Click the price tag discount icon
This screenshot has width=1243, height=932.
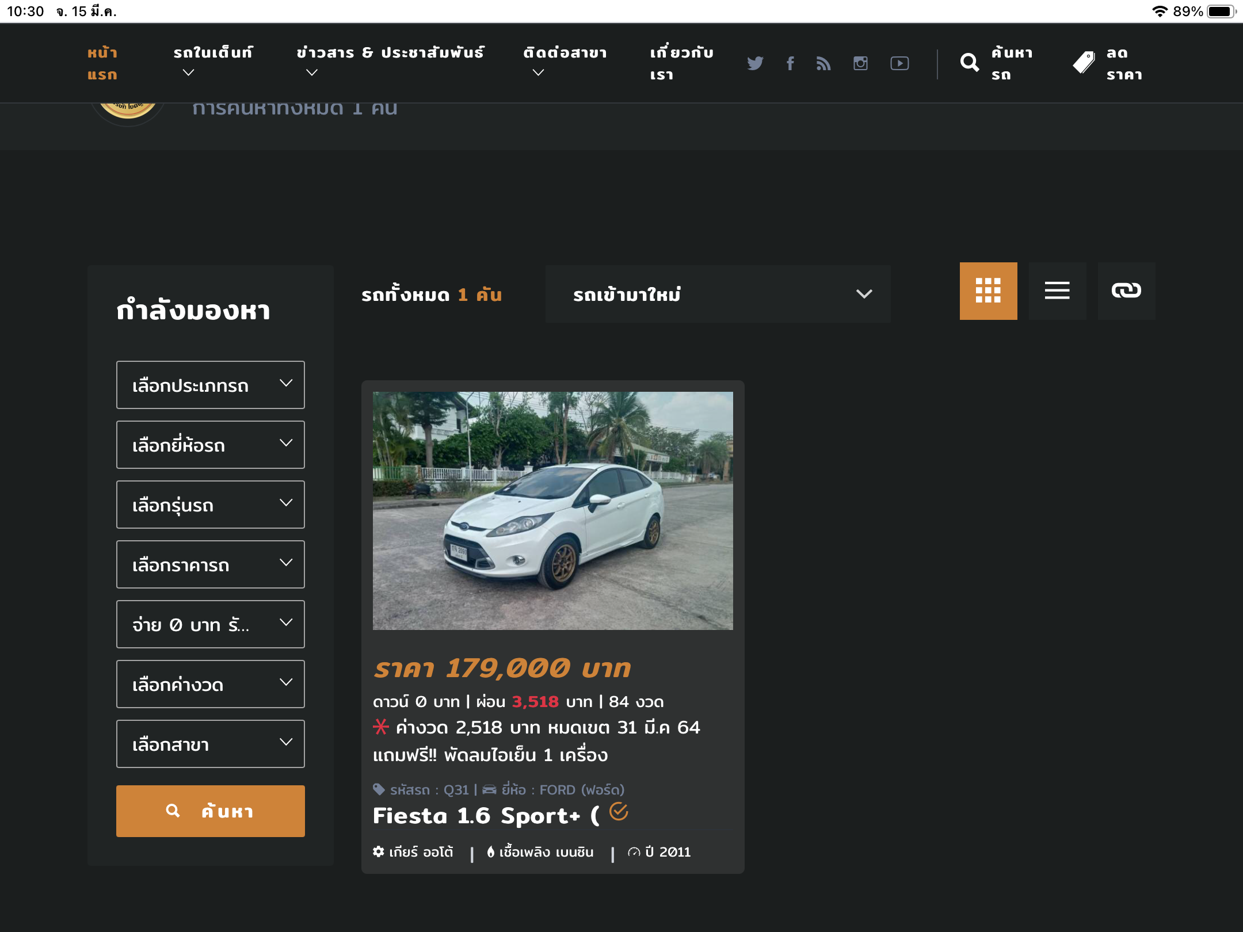pyautogui.click(x=1084, y=63)
